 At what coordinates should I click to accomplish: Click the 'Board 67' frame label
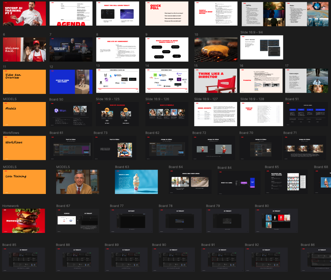click(63, 206)
